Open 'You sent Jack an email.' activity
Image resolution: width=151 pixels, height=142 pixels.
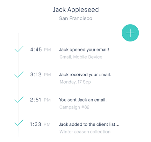tap(83, 100)
